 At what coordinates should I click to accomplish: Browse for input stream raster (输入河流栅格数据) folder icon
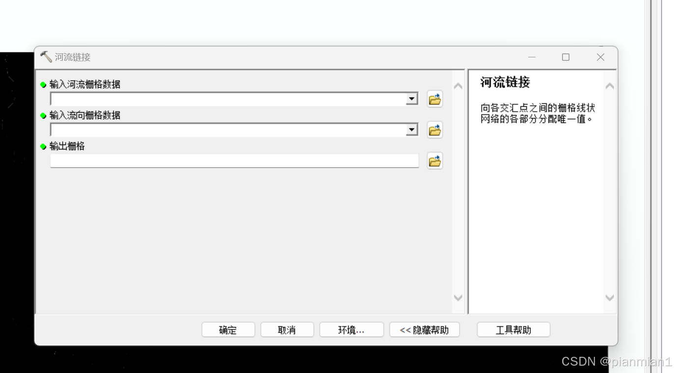click(434, 99)
